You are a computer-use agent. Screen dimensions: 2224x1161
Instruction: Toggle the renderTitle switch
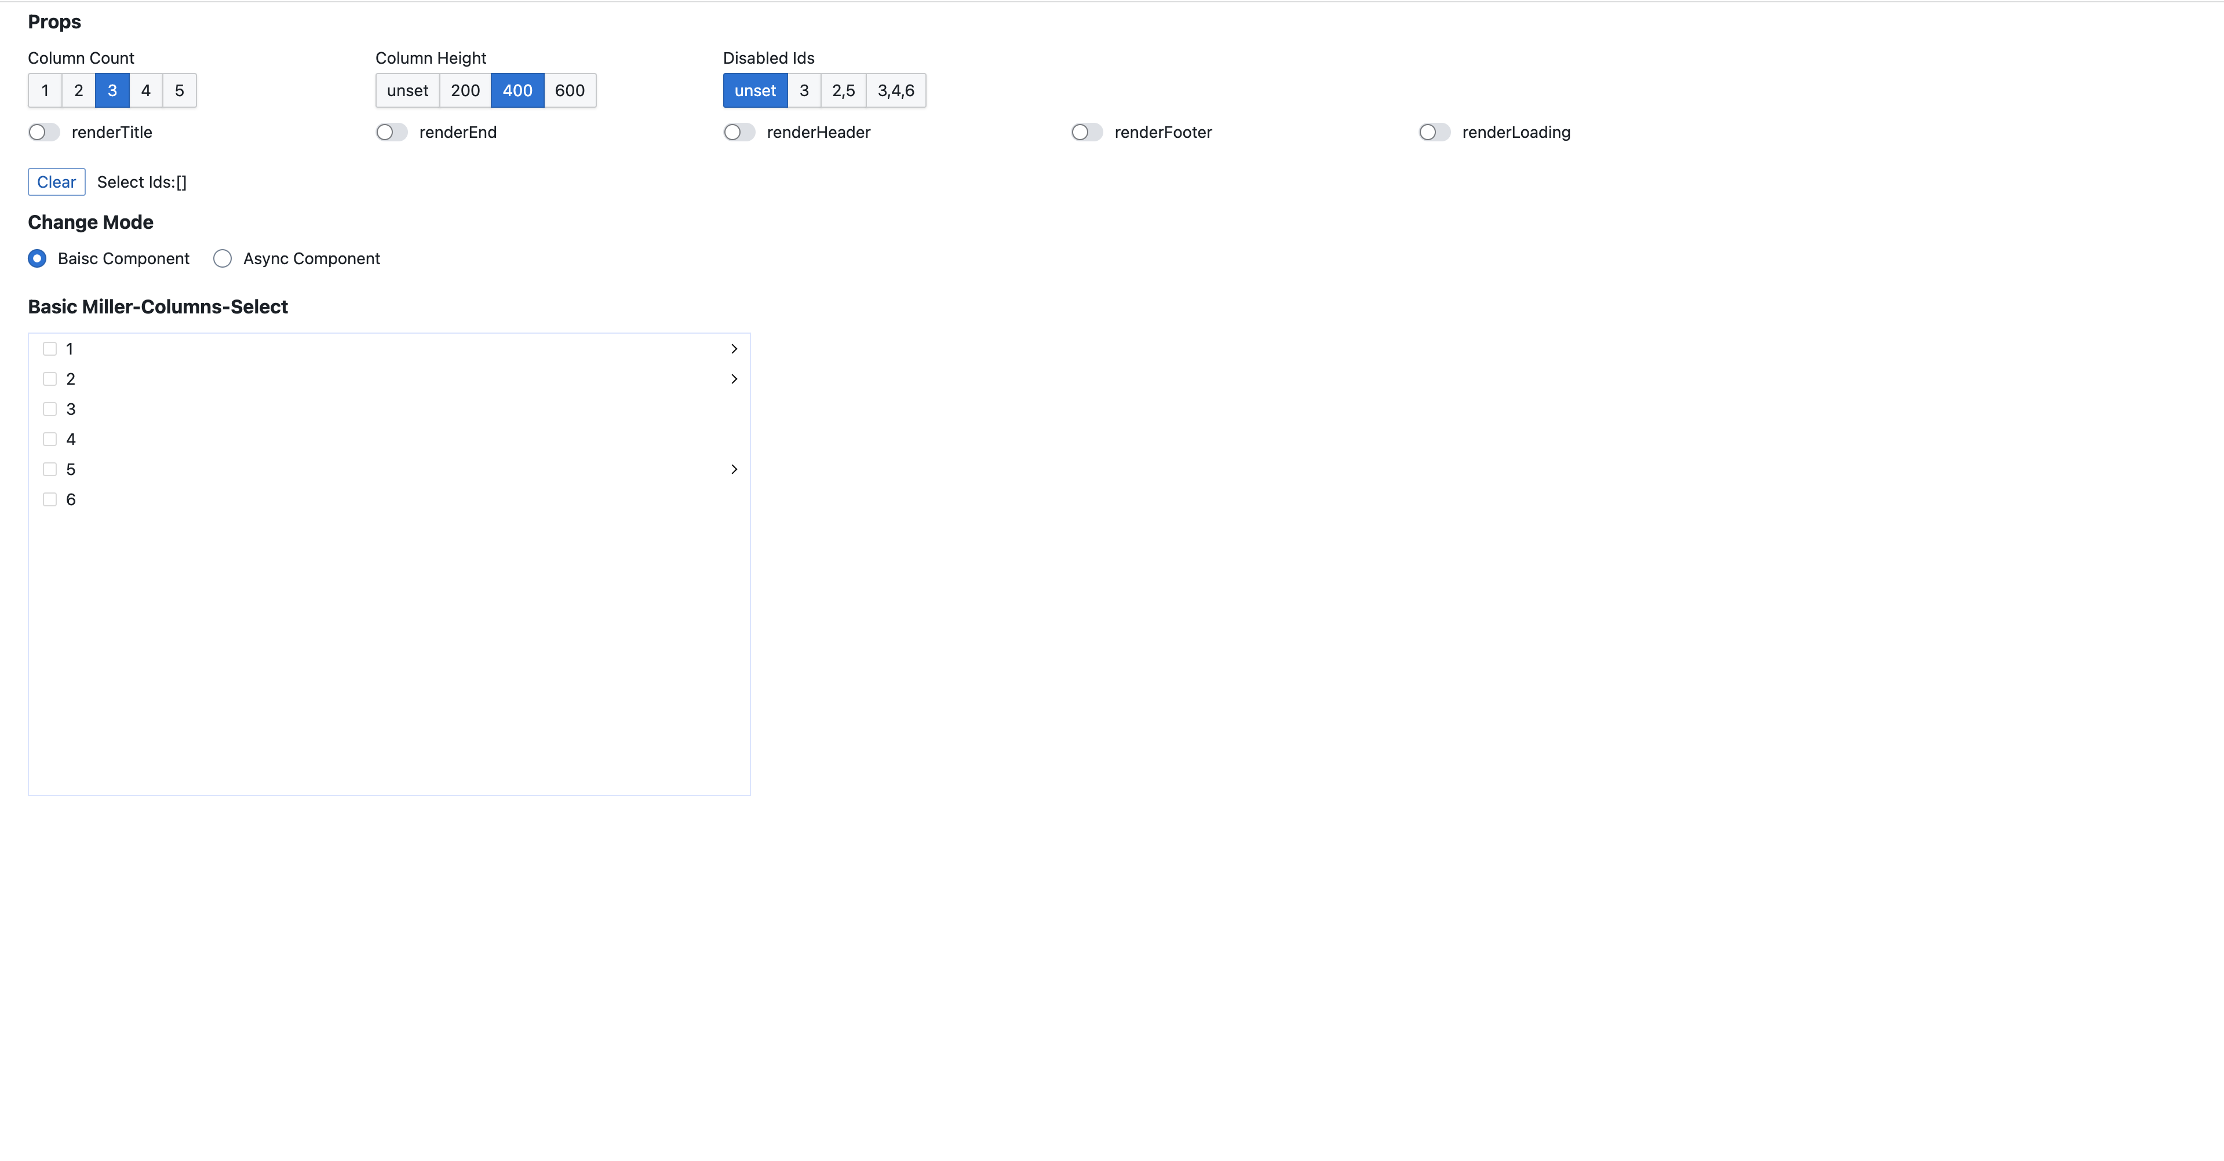pos(44,132)
